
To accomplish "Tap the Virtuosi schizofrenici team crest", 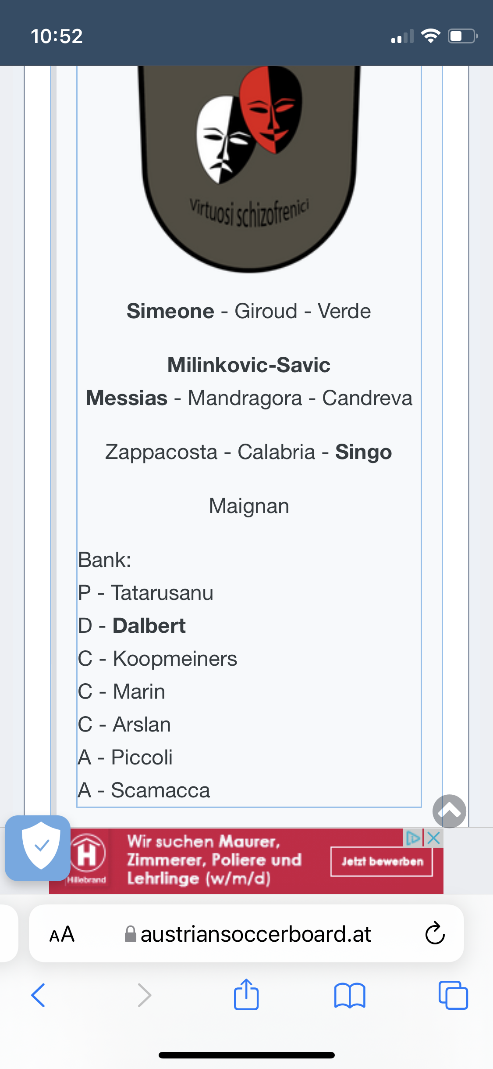I will coord(249,169).
